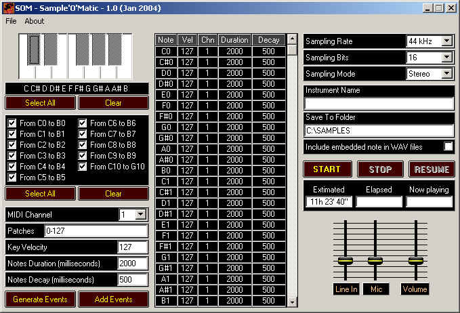This screenshot has width=460, height=313.
Task: Select the white B piano key
Action: coord(125,72)
